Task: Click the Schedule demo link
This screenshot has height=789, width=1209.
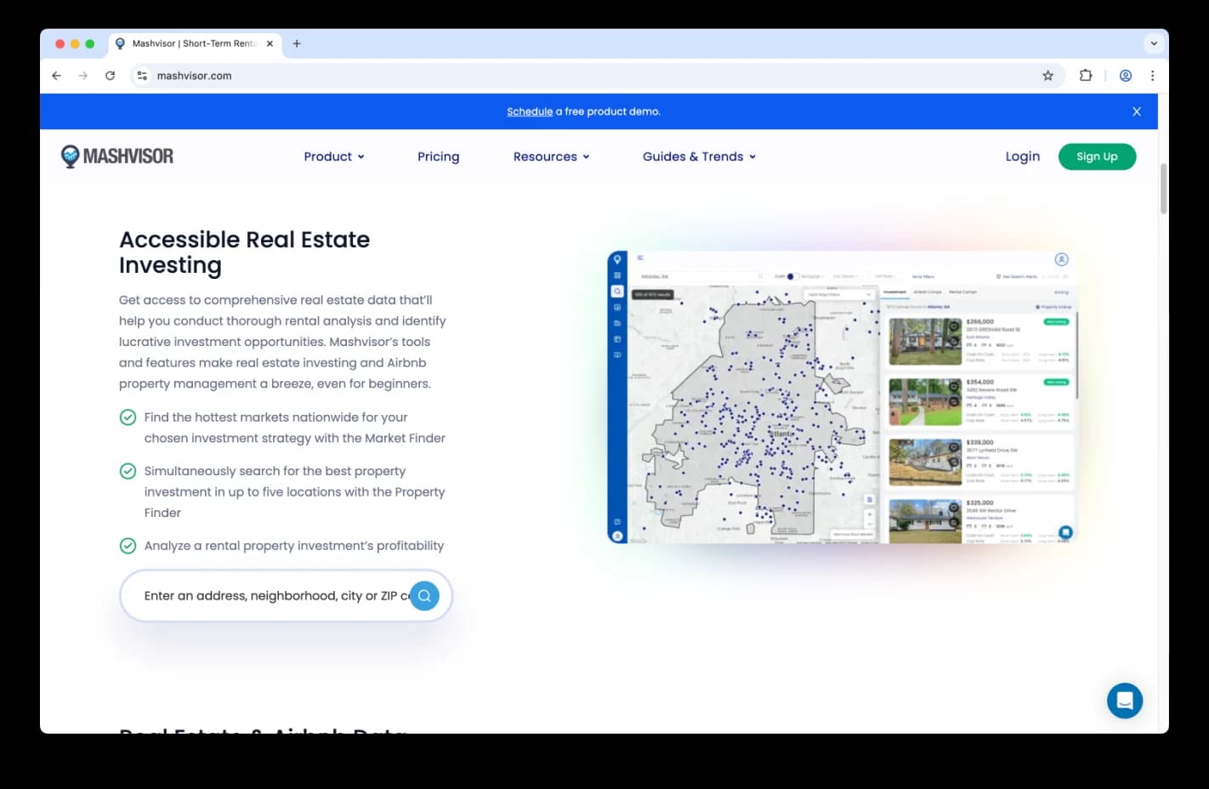Action: pyautogui.click(x=529, y=111)
